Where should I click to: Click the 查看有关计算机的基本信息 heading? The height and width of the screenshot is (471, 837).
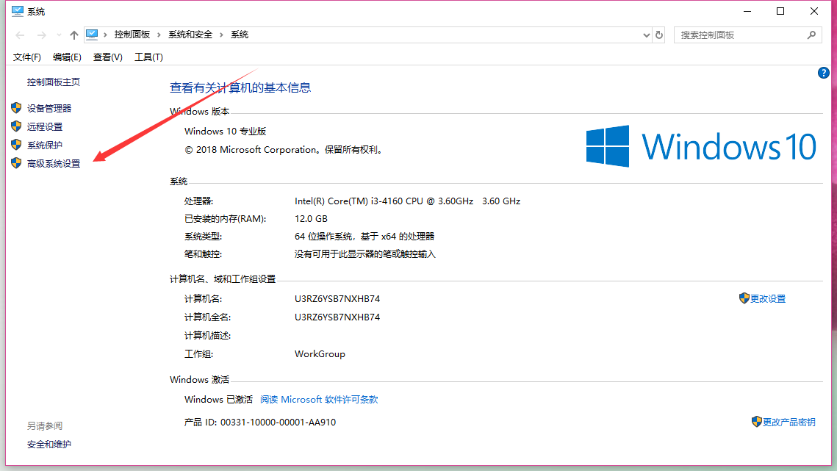(x=240, y=88)
